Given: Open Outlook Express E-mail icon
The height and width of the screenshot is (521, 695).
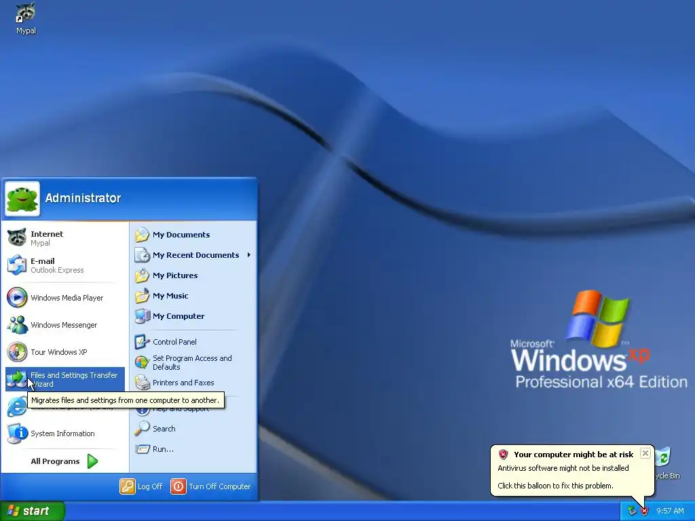Looking at the screenshot, I should tap(17, 265).
